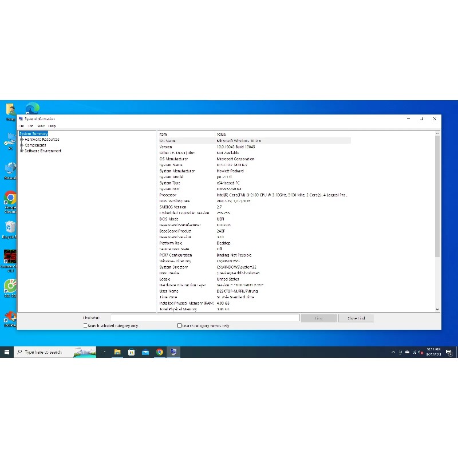Open the Network desktop icon
This screenshot has height=458, width=458.
point(10,171)
